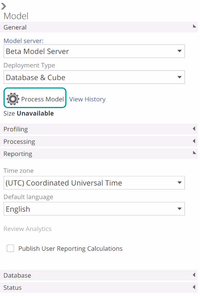Viewport: 200px width, 296px height.
Task: Click the Status section header
Action: (13, 287)
